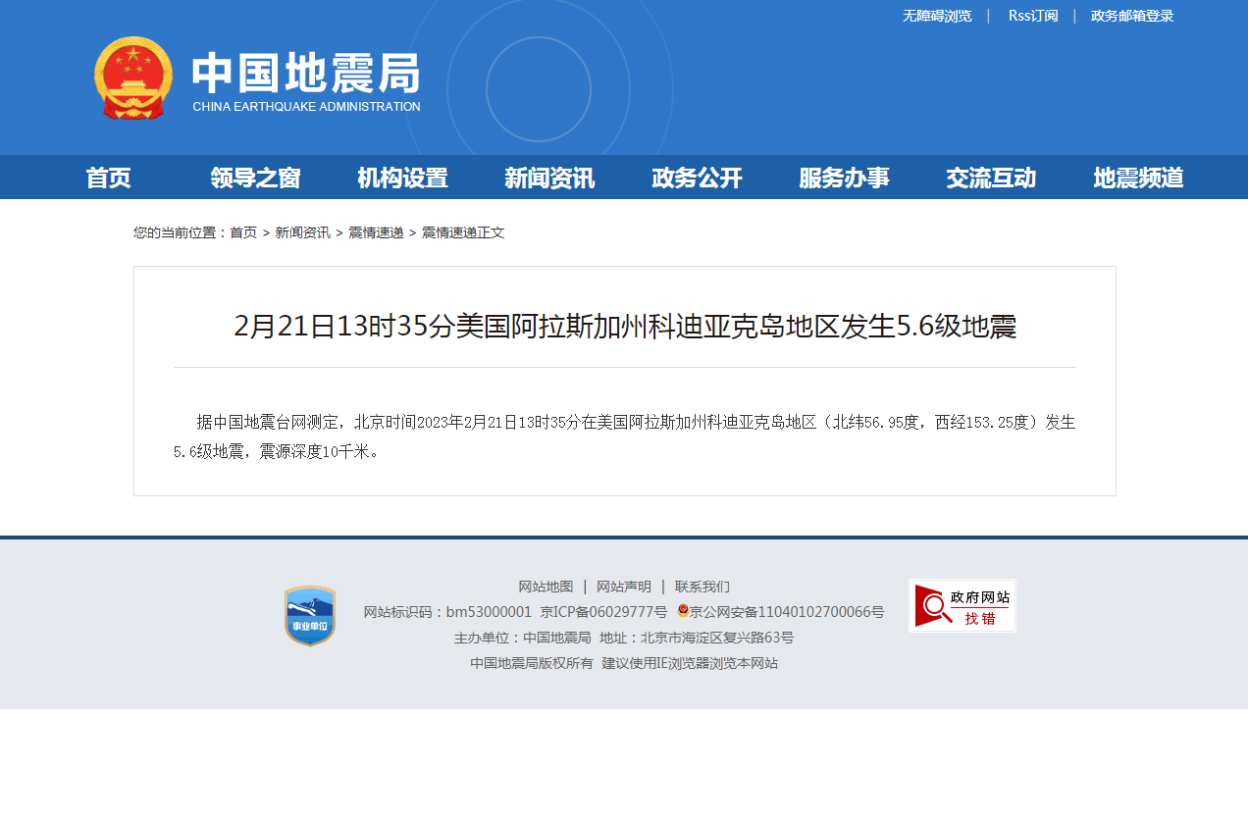1248x820 pixels.
Task: Open the 交流互动 section
Action: click(x=991, y=178)
